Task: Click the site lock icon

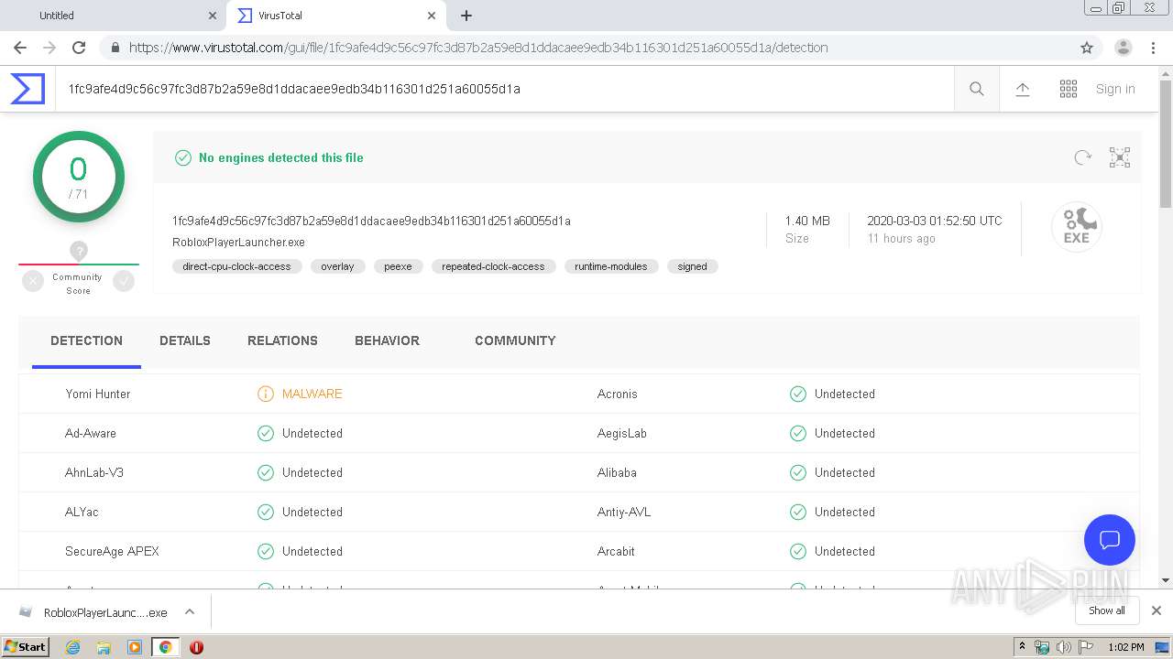Action: (115, 48)
